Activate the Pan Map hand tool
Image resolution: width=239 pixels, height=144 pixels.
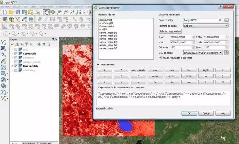[x=46, y=12]
